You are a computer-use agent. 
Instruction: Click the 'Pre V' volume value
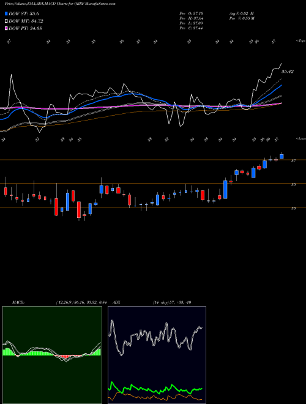point(242,18)
